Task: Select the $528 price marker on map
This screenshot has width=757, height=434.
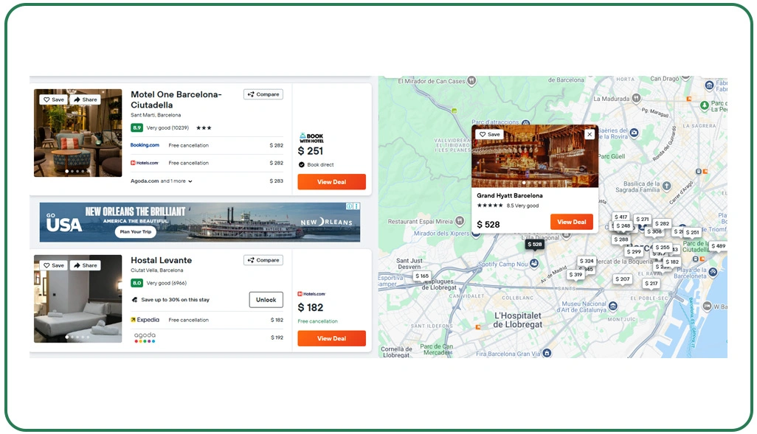Action: (534, 244)
